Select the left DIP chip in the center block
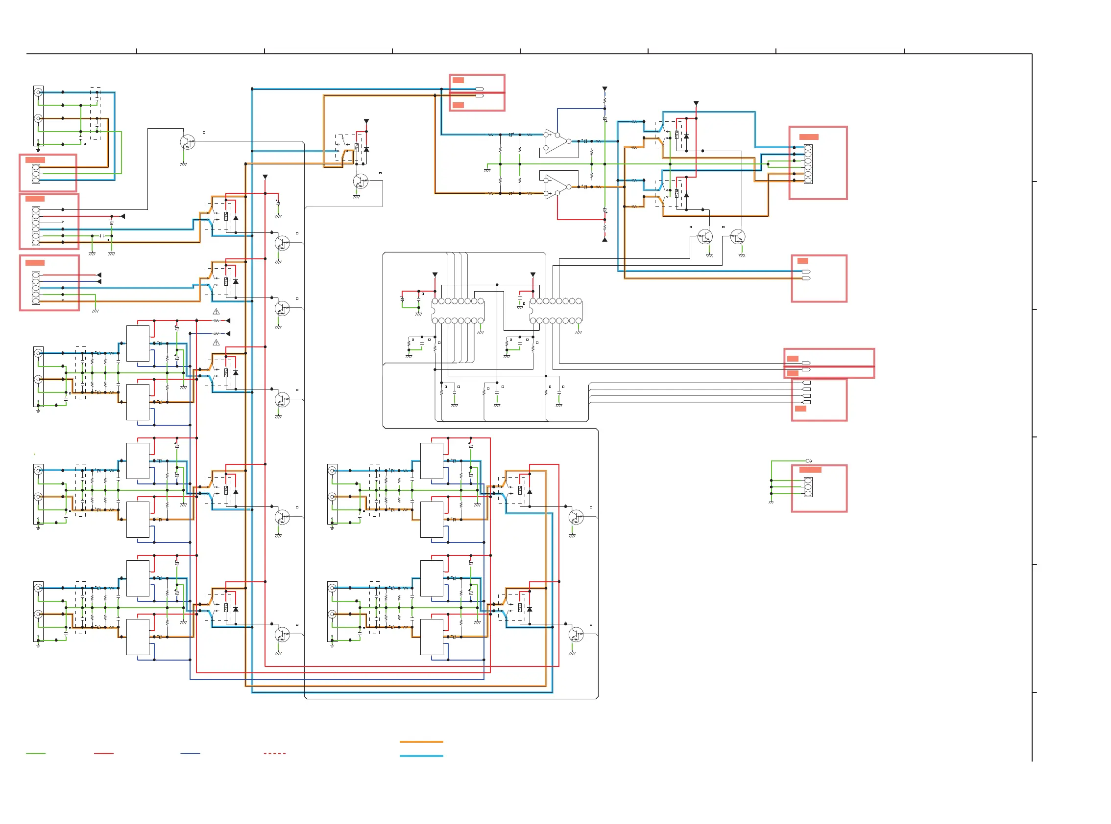 458,311
